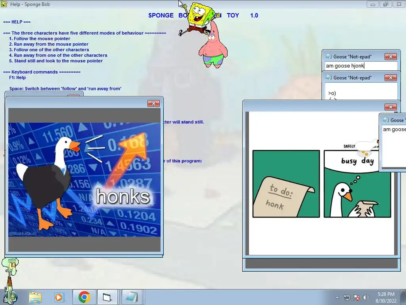
Task: Click the line '1. Follow the mouse pointer'
Action: click(40, 39)
